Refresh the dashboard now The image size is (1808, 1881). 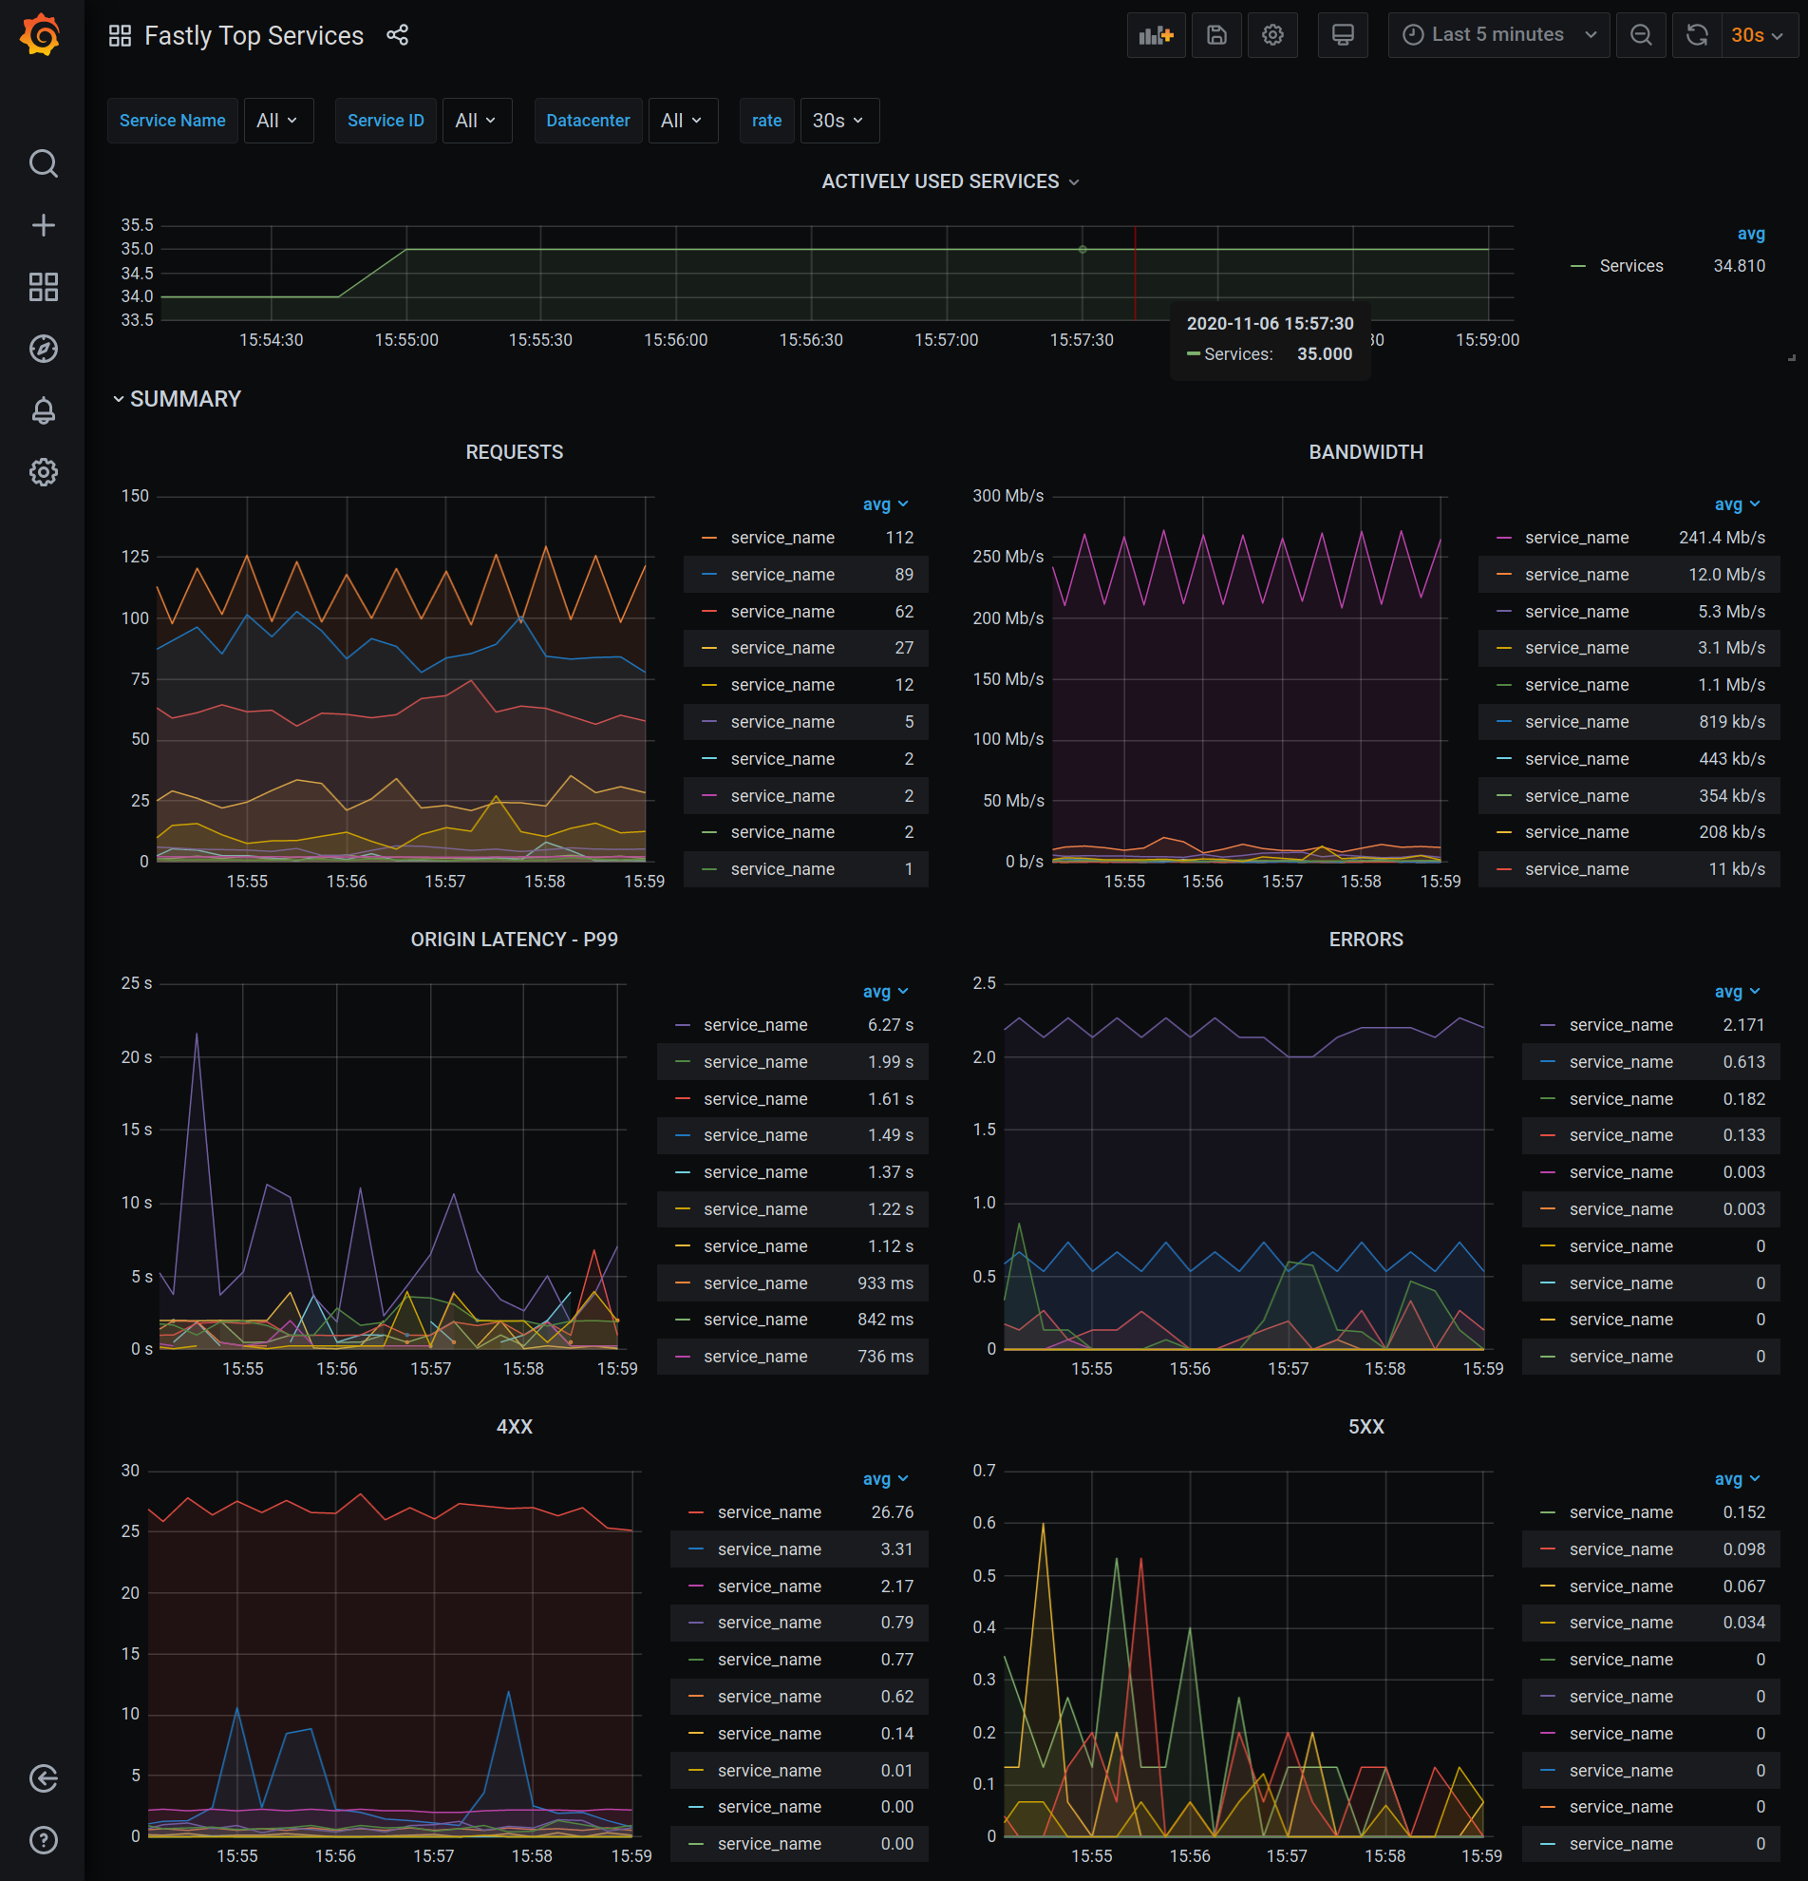click(1697, 35)
